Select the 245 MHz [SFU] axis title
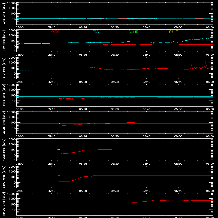This screenshot has height=218, width=218. [4, 13]
